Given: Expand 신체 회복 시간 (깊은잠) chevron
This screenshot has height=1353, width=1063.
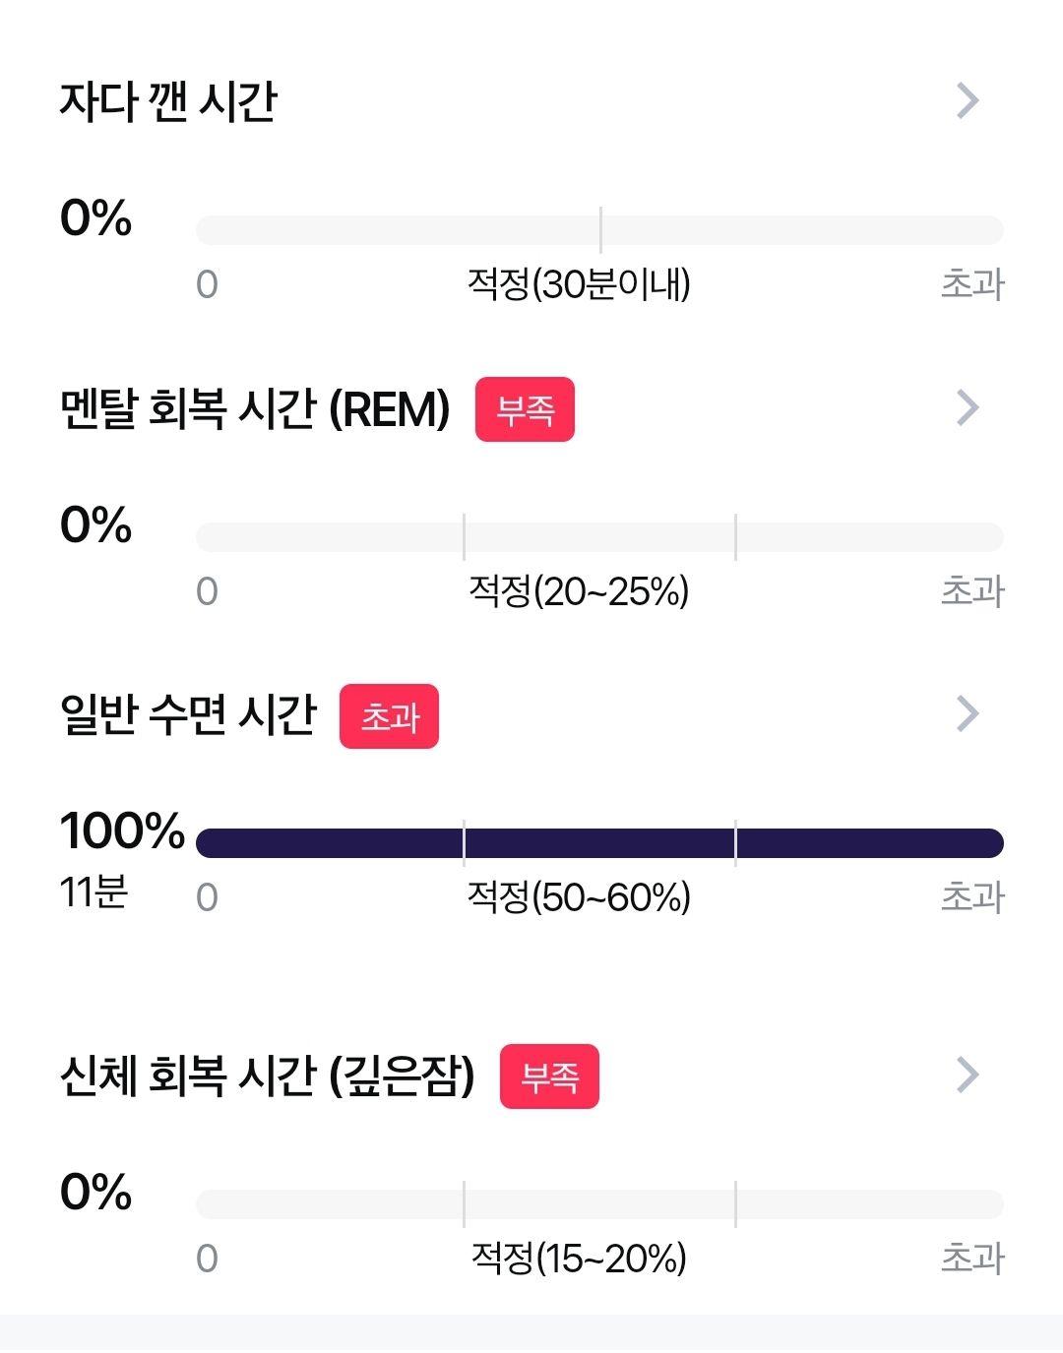Looking at the screenshot, I should (x=969, y=1075).
